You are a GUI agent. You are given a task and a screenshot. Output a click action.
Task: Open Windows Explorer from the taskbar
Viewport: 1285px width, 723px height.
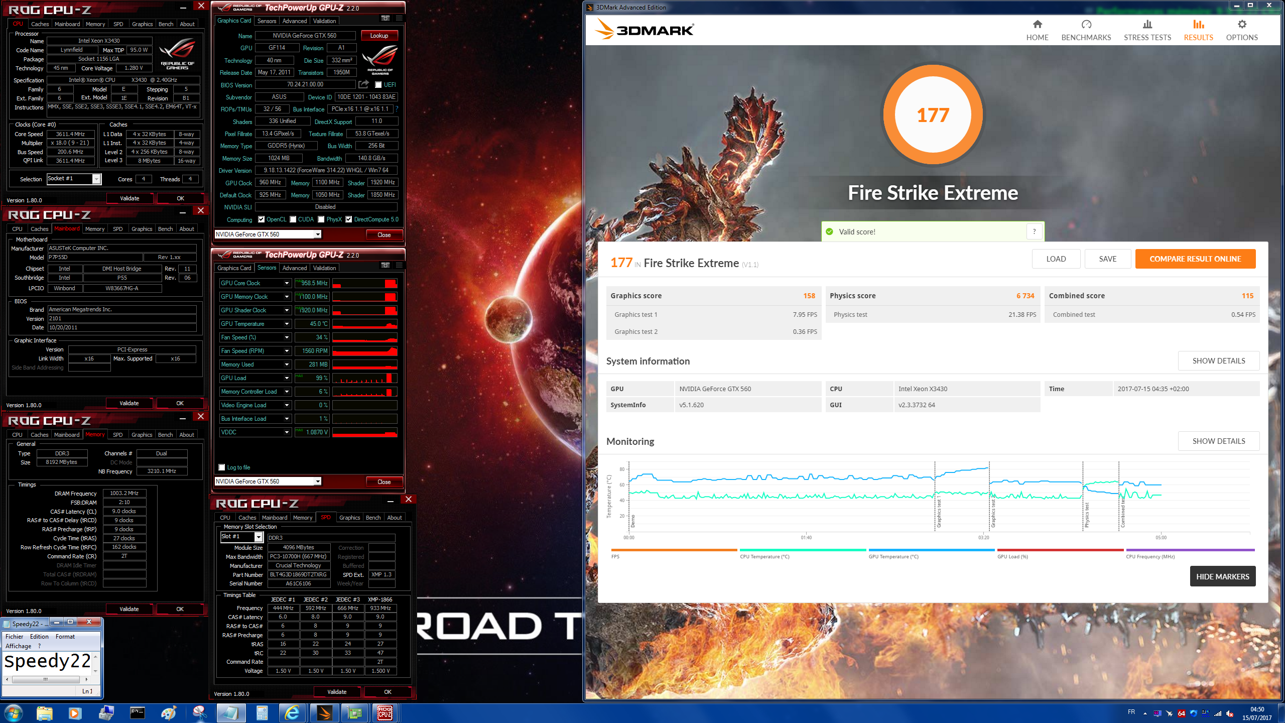(x=45, y=713)
